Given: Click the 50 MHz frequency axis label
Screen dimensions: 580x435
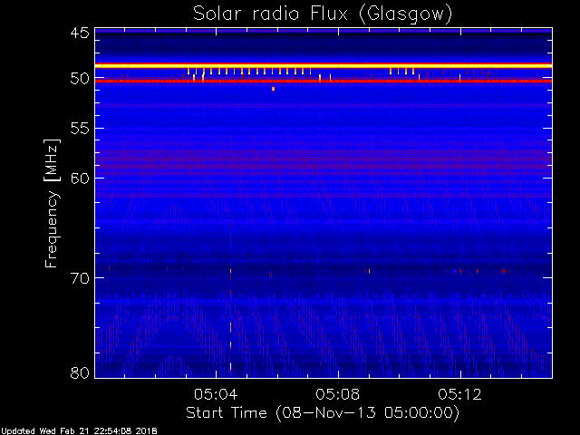Looking at the screenshot, I should (80, 79).
